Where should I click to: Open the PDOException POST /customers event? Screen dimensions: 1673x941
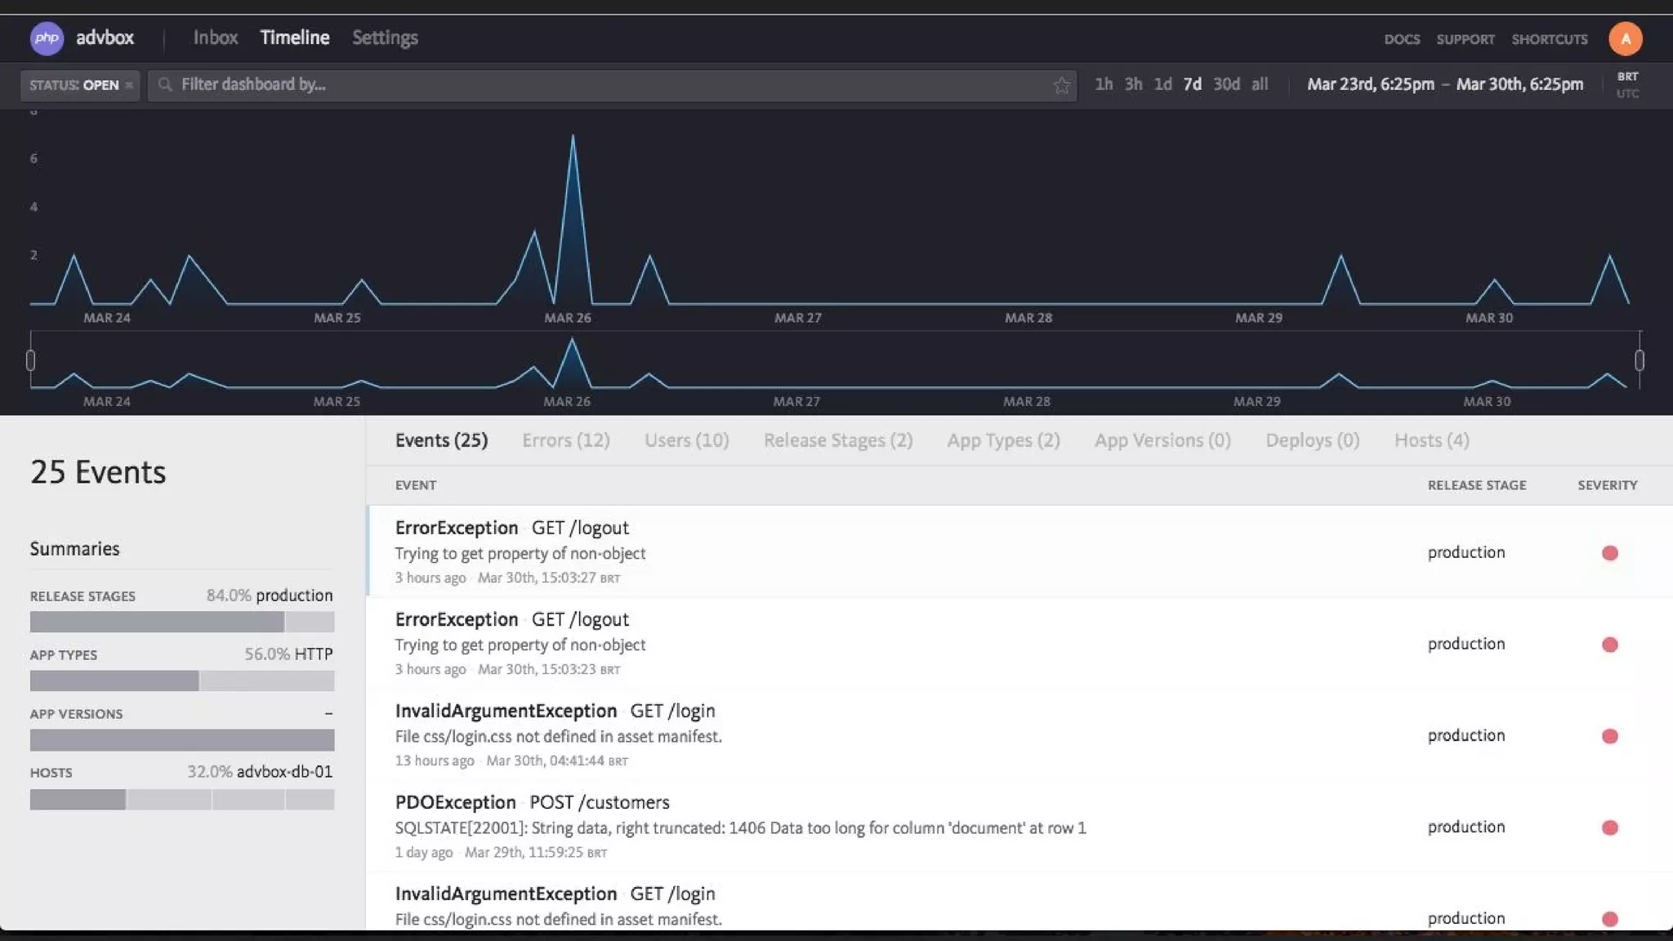pos(1019,826)
